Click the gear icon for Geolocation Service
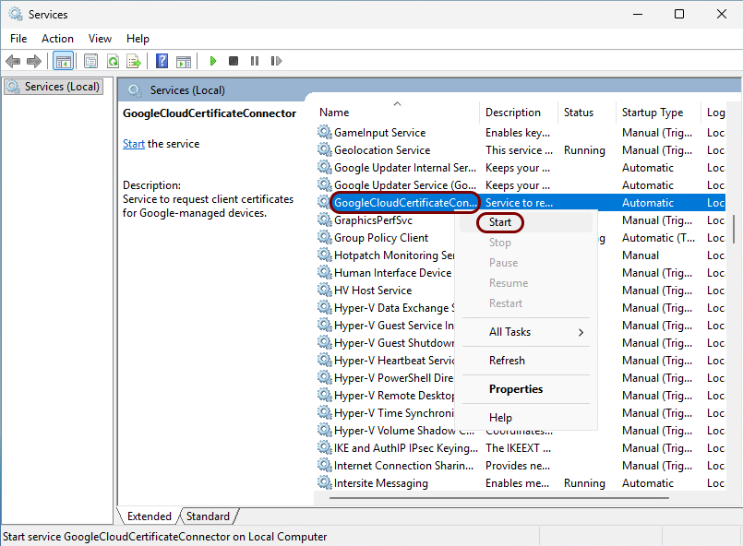Screen dimensions: 743x546 [325, 149]
